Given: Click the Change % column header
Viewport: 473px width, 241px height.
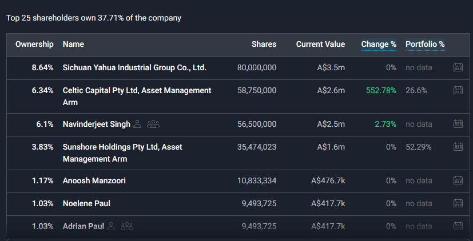Looking at the screenshot, I should pos(379,45).
